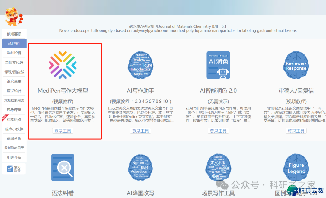Image resolution: width=326 pixels, height=198 pixels.
Task: Open AI写作助手 video tutorial number 8
Action: pos(156,101)
